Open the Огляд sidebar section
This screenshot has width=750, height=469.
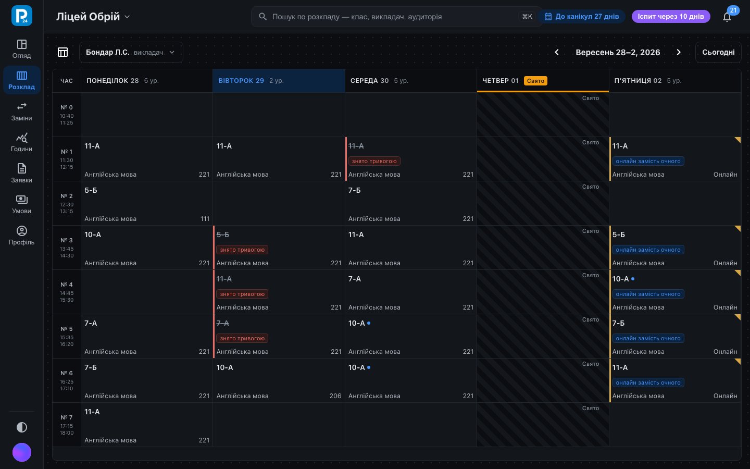(21, 49)
